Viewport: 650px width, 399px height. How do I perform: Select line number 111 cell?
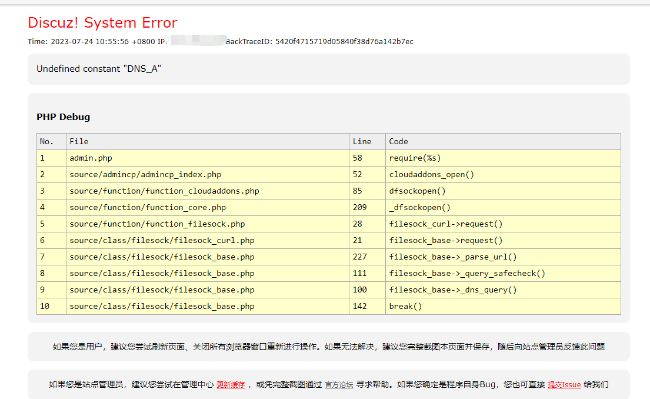click(367, 273)
